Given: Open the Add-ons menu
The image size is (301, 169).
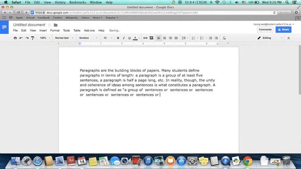Looking at the screenshot, I should pyautogui.click(x=89, y=31).
